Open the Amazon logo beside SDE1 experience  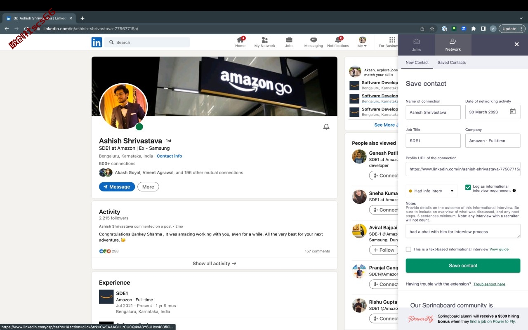click(106, 297)
